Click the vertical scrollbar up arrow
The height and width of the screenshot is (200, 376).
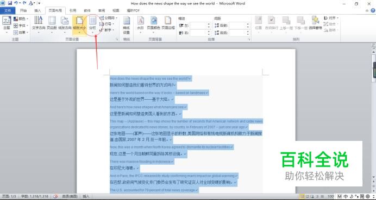point(373,51)
